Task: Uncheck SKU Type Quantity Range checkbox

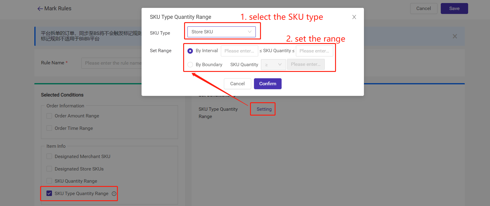Action: (x=49, y=193)
